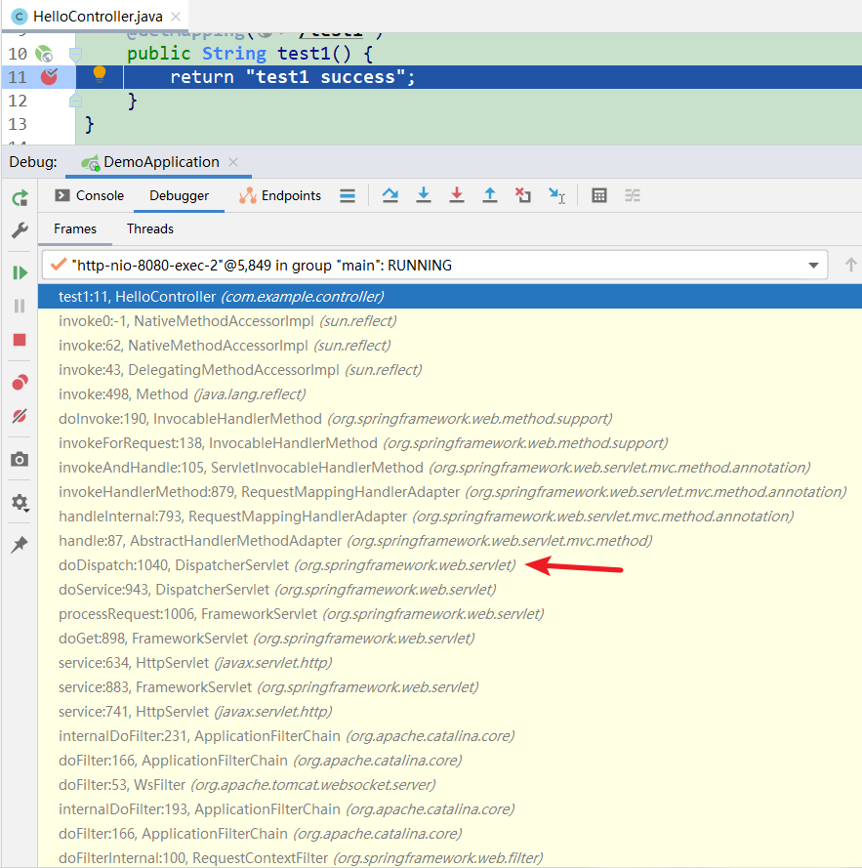Click the fold end marker on line 12

pos(76,101)
